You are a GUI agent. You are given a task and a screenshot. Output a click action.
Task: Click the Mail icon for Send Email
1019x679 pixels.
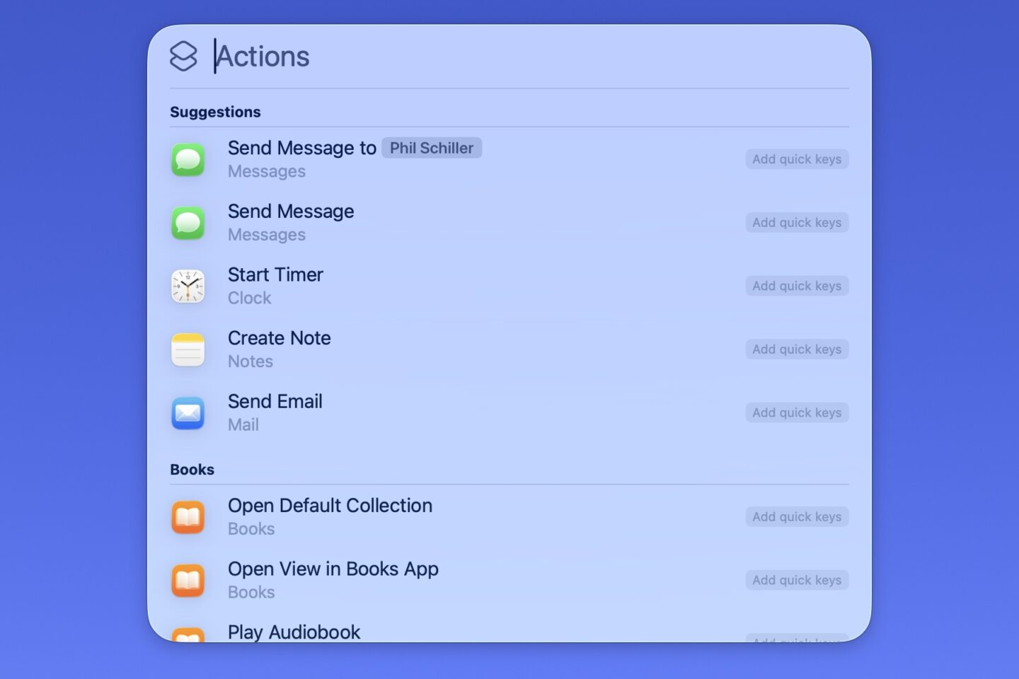click(188, 413)
